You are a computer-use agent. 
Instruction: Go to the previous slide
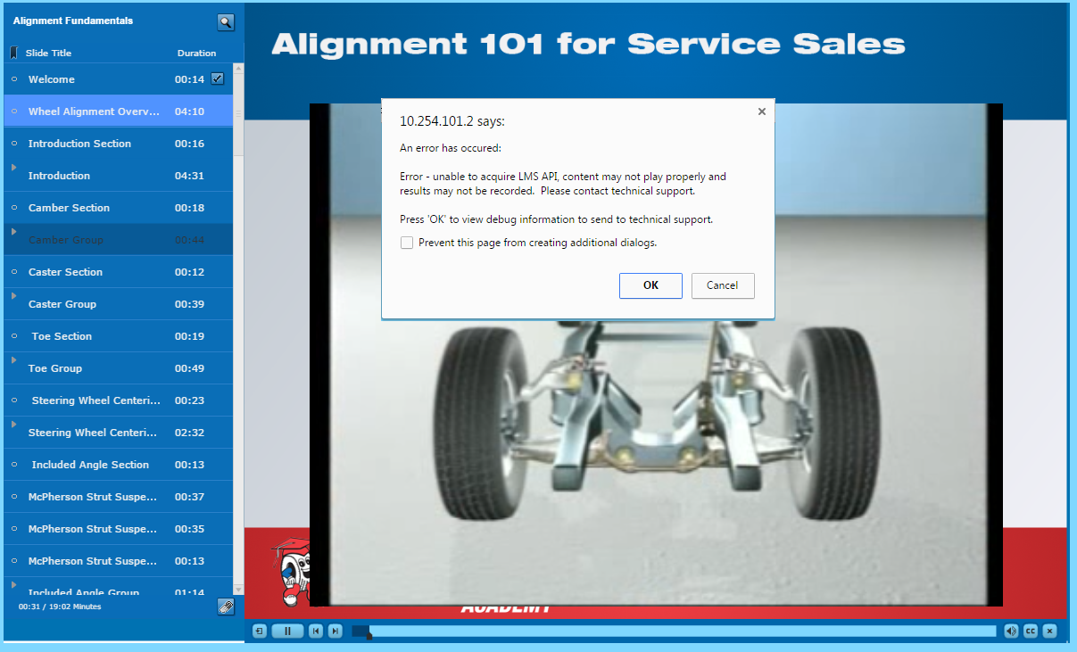pyautogui.click(x=316, y=631)
